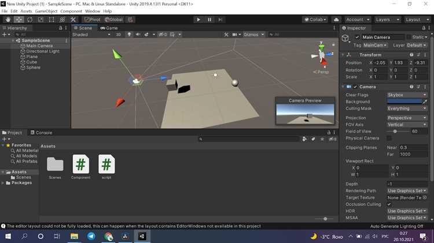
Task: Open the FOV Axis dropdown
Action: (x=407, y=125)
